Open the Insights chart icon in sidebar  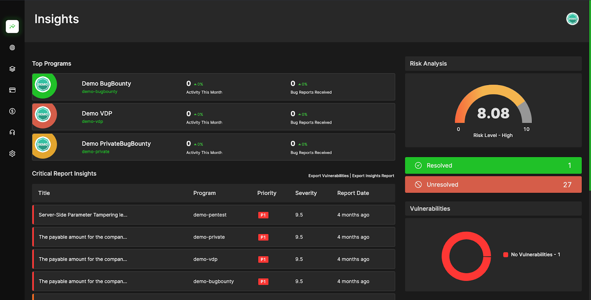pyautogui.click(x=12, y=27)
